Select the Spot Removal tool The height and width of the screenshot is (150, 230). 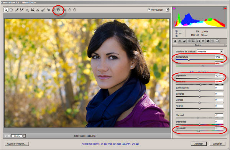pos(43,10)
